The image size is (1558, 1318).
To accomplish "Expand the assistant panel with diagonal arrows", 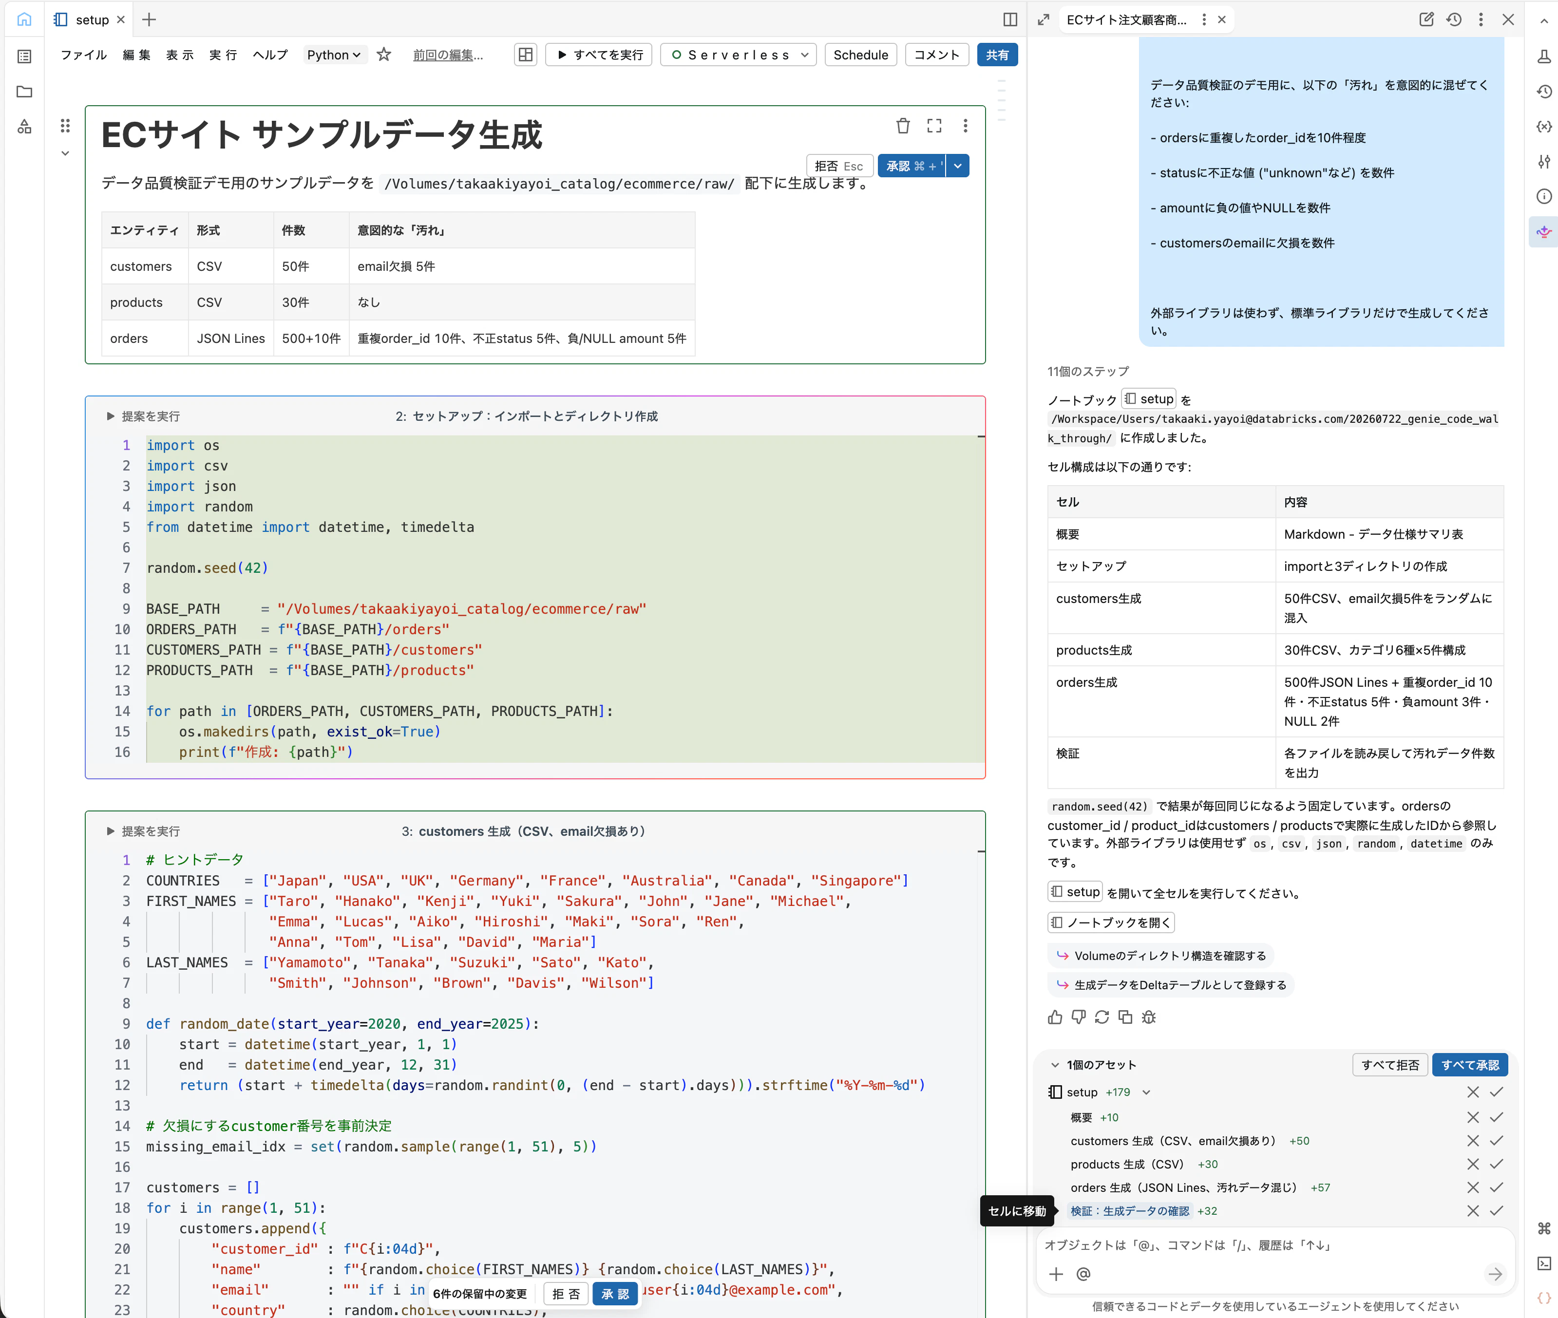I will coord(1044,19).
